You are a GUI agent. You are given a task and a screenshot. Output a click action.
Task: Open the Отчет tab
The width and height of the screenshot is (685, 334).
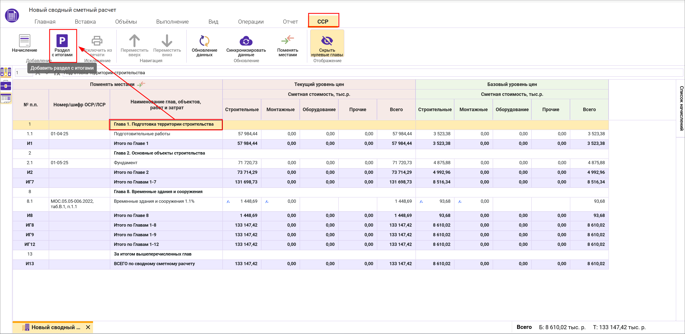pyautogui.click(x=290, y=22)
